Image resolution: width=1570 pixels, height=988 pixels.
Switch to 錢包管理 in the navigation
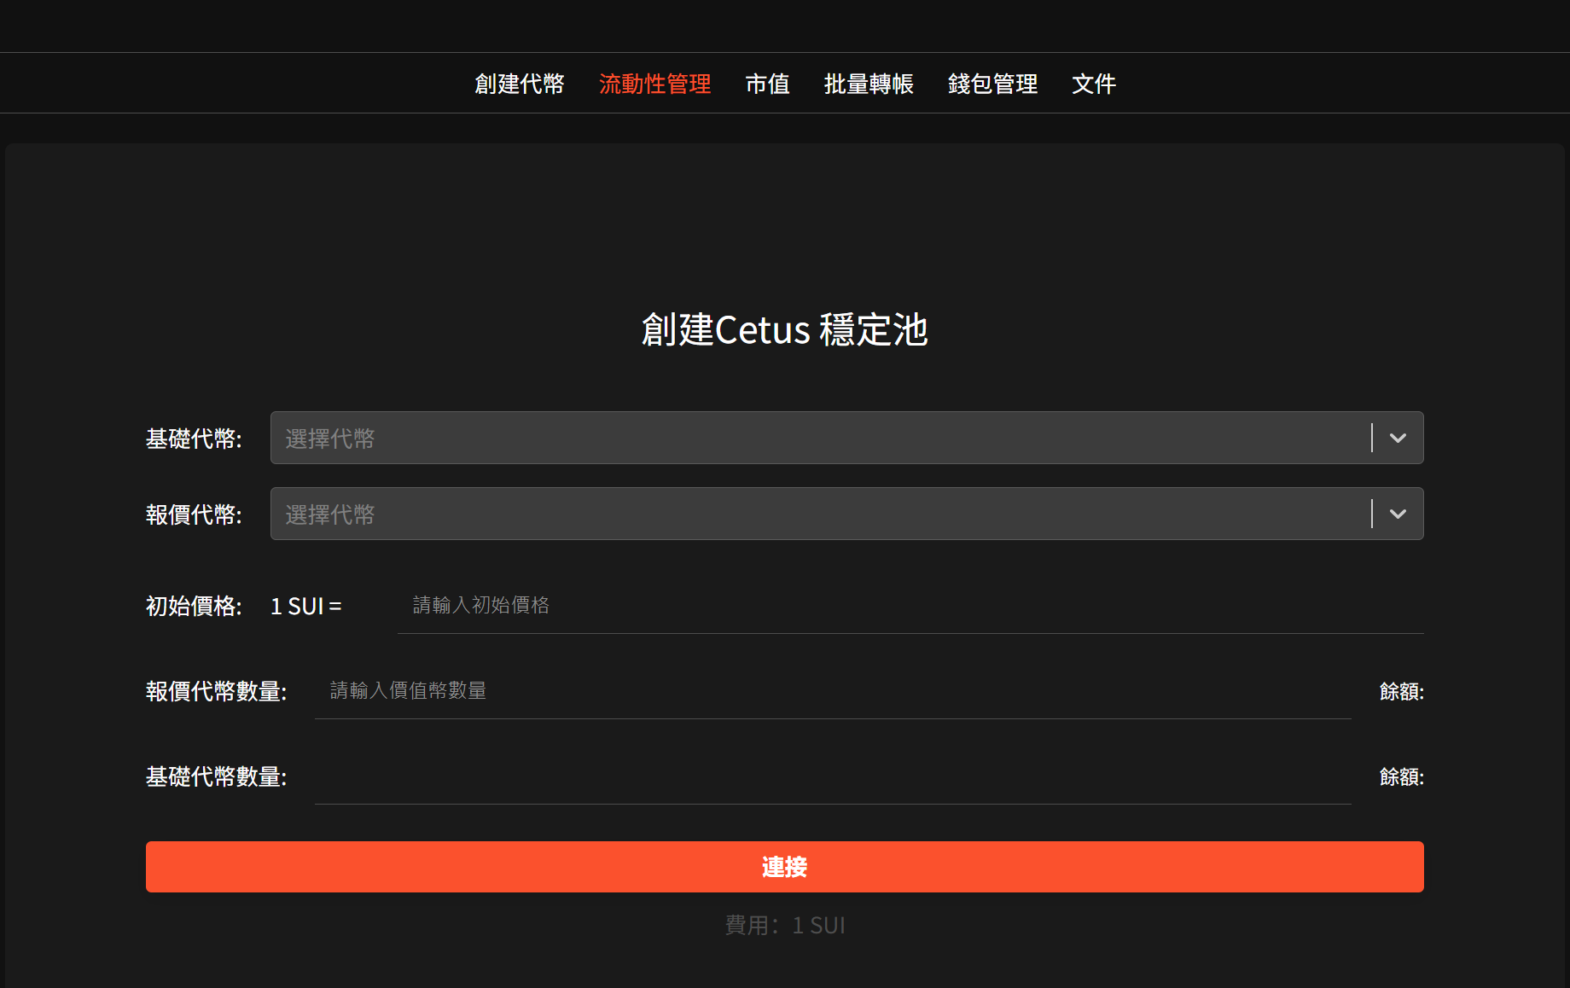click(992, 84)
